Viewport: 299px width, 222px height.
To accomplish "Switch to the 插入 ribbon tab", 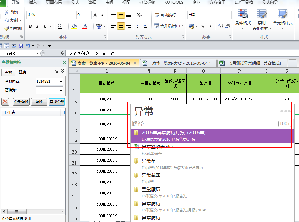I will coord(33,2).
